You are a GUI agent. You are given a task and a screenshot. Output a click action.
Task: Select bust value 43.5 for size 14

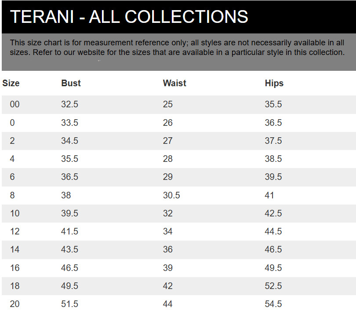[69, 249]
